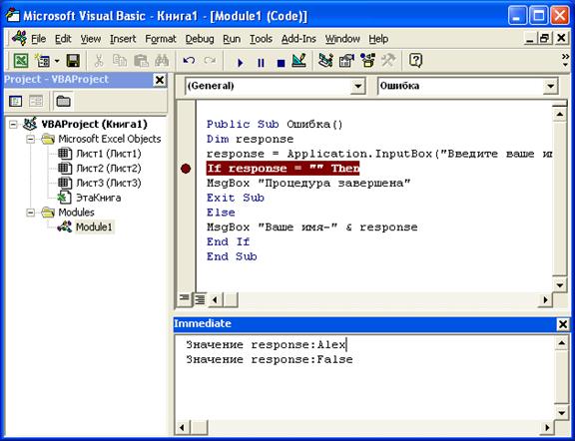Open the Tools menu
This screenshot has width=575, height=441.
point(261,39)
